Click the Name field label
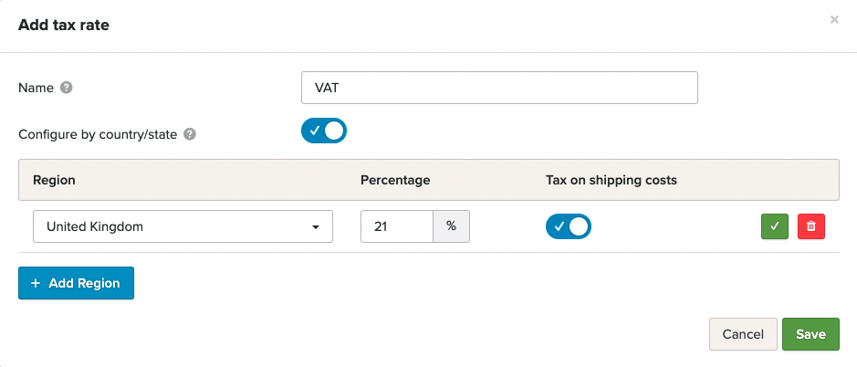The height and width of the screenshot is (367, 857). point(36,89)
